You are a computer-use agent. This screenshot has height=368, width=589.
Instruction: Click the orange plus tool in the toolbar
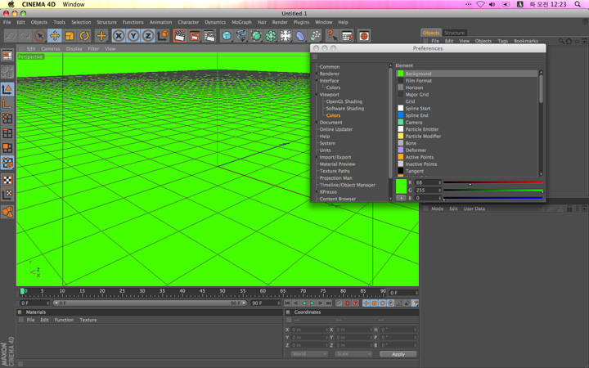101,36
